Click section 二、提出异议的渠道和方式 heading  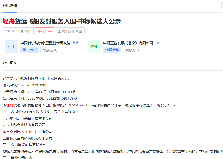click(24, 145)
